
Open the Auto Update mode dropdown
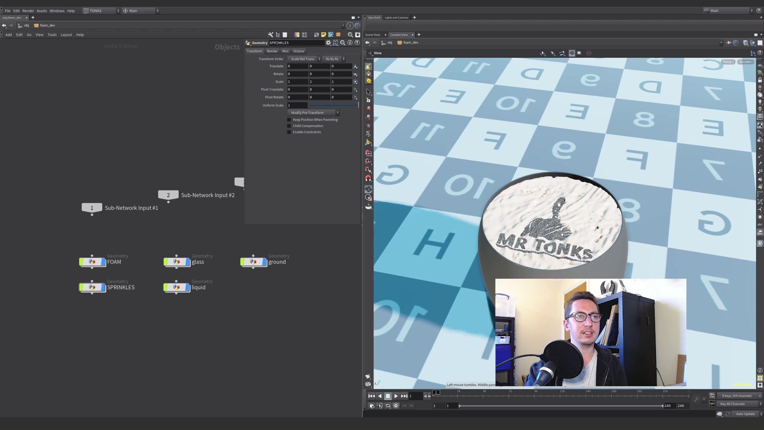[747, 414]
